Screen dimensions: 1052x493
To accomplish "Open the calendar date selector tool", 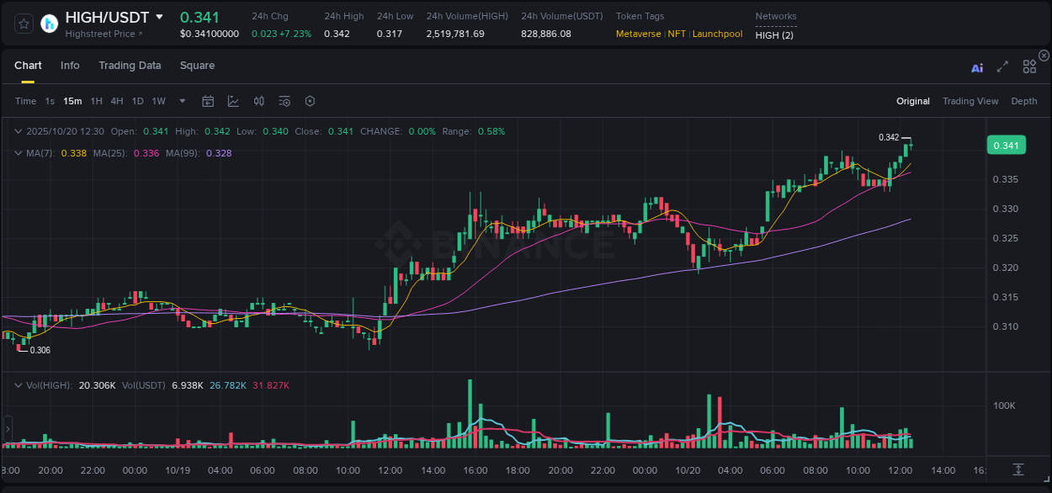I will pyautogui.click(x=208, y=101).
